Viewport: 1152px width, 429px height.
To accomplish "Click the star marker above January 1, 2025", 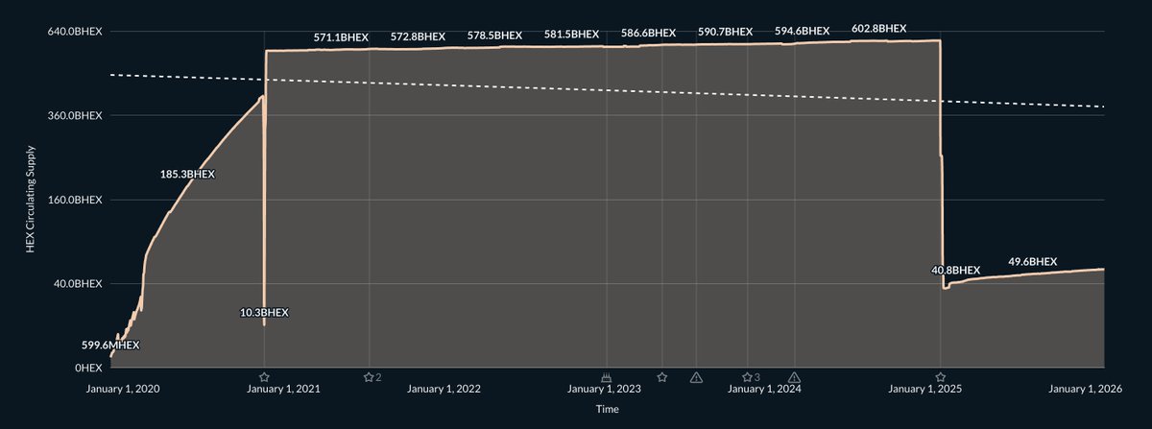I will click(941, 377).
